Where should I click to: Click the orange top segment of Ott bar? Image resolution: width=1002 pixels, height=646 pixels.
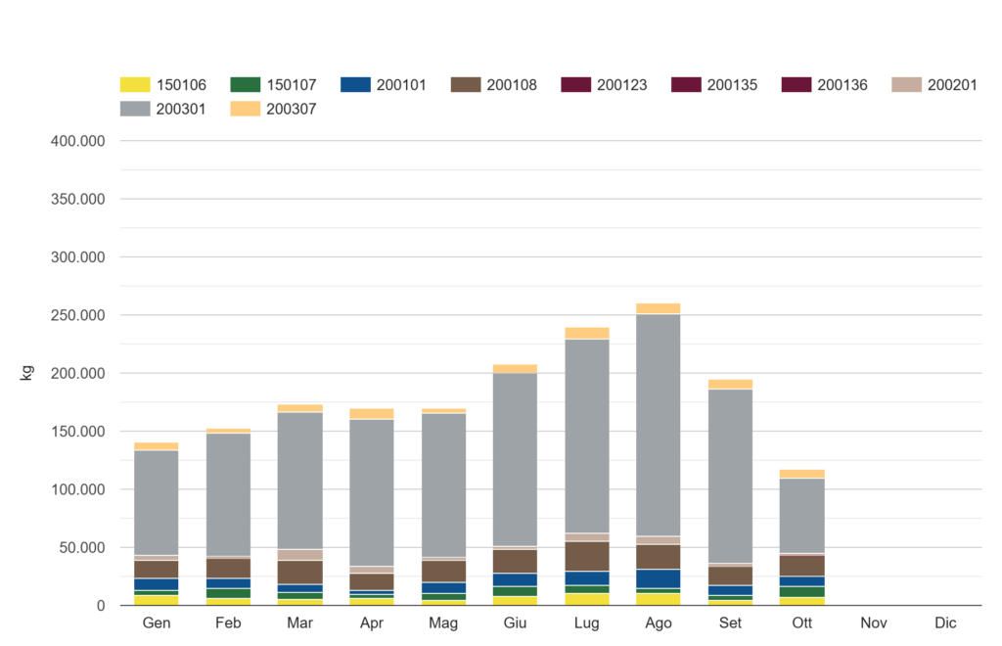802,474
